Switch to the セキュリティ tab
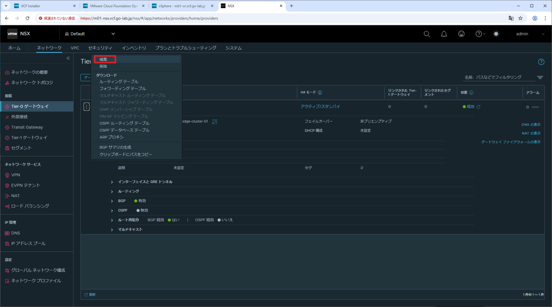Image resolution: width=552 pixels, height=307 pixels. tap(100, 48)
